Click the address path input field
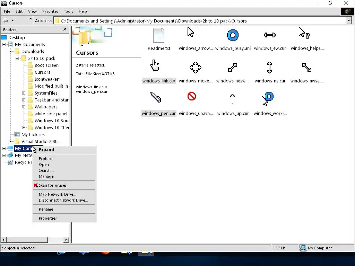Viewport: 355px width, 266px height. pyautogui.click(x=200, y=21)
